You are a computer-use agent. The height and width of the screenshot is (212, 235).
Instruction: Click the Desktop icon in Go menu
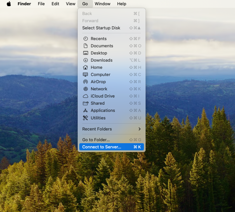coord(86,53)
